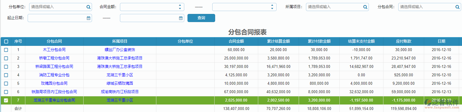Sort by the 结算未支付金额 column header
The image size is (462, 112).
coord(362,41)
